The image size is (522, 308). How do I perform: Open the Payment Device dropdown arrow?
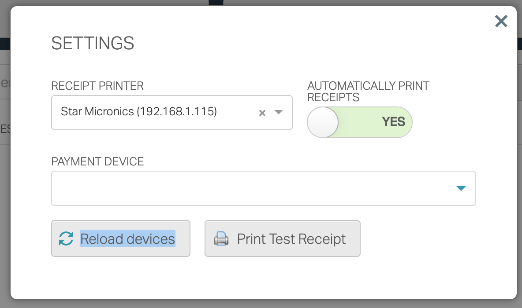pos(461,188)
